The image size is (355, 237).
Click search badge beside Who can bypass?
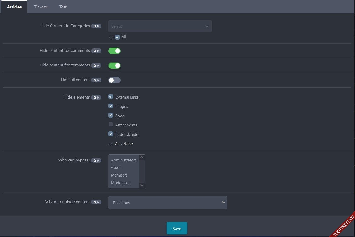96,161
